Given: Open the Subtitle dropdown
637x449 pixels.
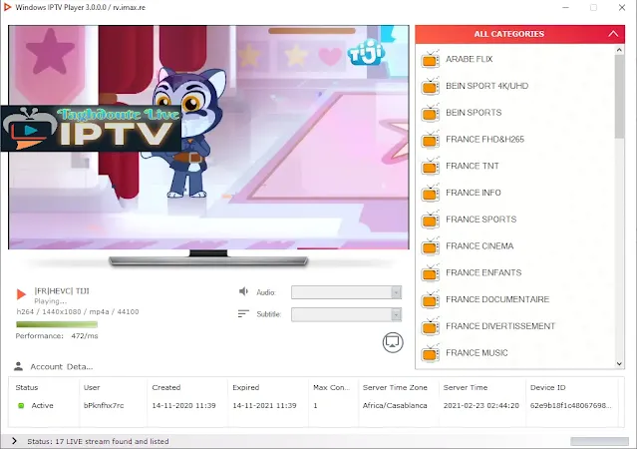Looking at the screenshot, I should 346,314.
